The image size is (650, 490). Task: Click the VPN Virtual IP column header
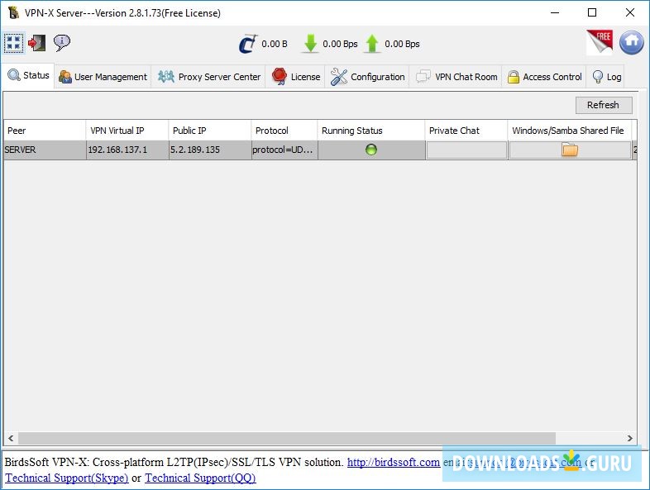pyautogui.click(x=127, y=131)
